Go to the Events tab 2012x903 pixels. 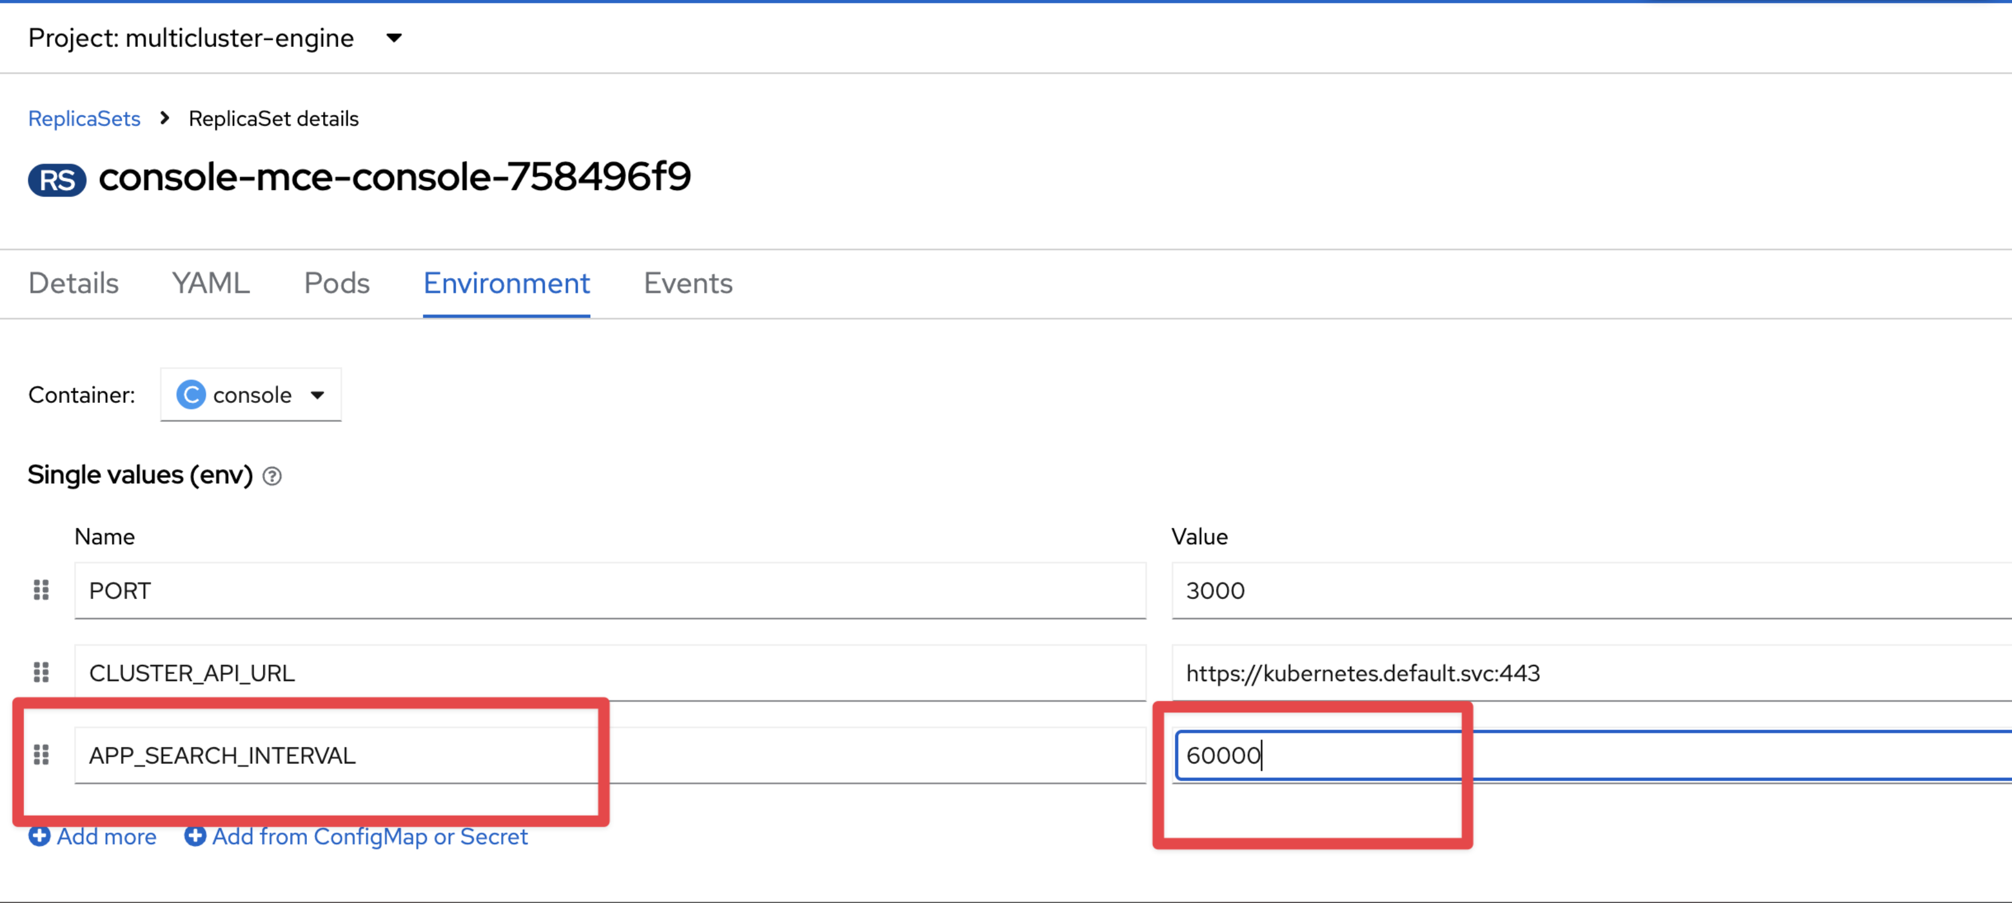(687, 283)
